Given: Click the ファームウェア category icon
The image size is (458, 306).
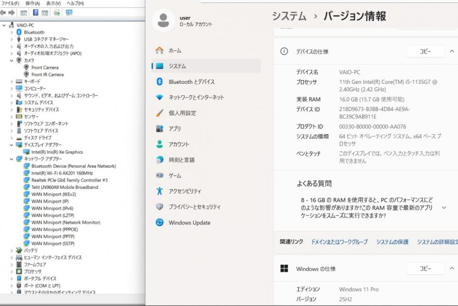Looking at the screenshot, I should pyautogui.click(x=19, y=264).
